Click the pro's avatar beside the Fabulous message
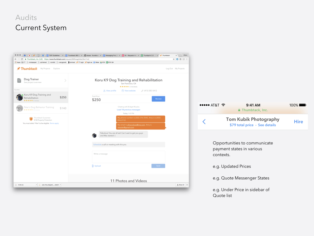The image size is (314, 236). tap(94, 136)
